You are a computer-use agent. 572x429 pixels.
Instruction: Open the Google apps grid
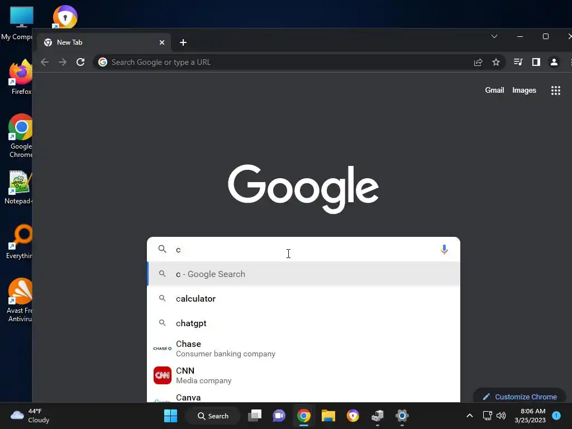[556, 90]
